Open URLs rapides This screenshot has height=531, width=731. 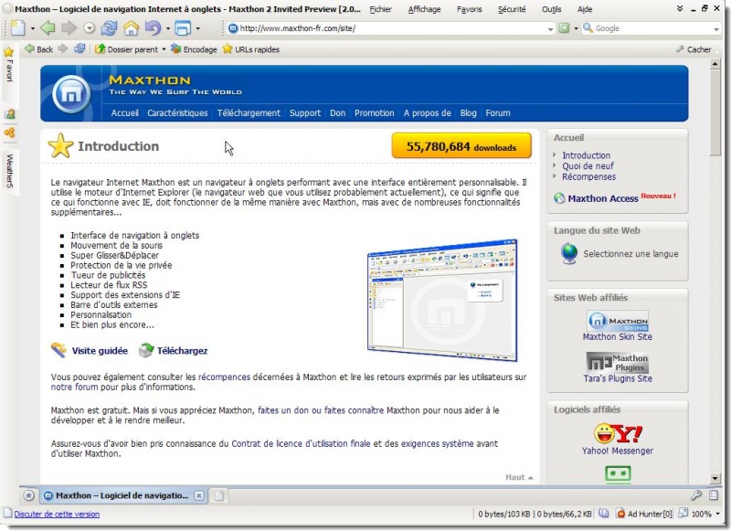(250, 49)
